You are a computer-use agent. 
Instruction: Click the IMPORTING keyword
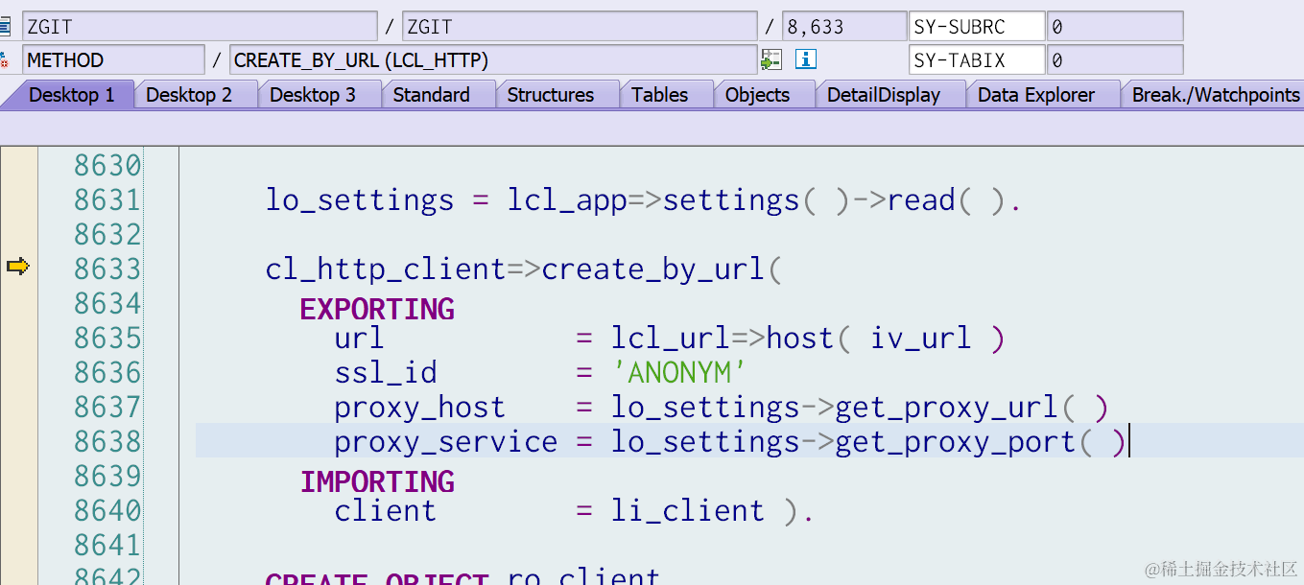click(x=377, y=482)
